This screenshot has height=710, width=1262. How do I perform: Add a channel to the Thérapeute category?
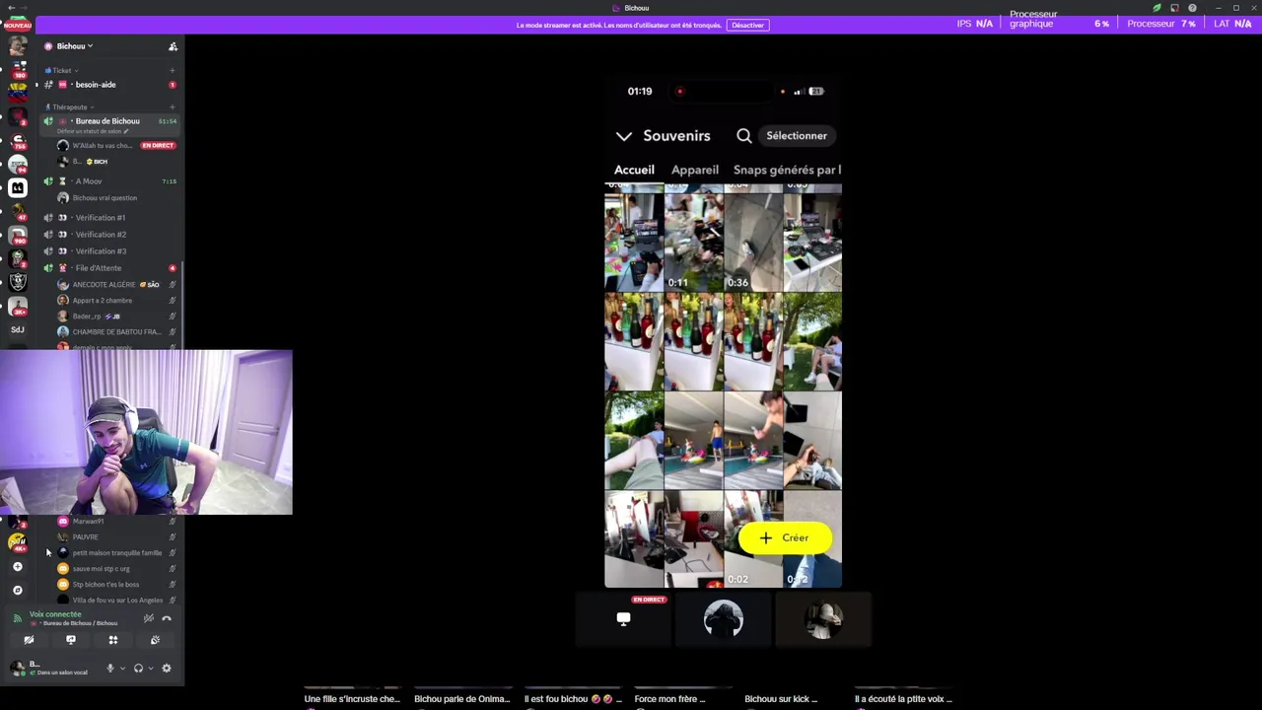pos(172,106)
